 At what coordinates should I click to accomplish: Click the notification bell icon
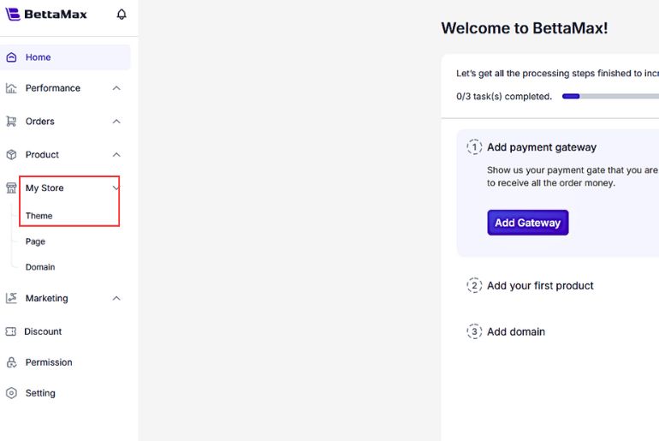pos(122,15)
